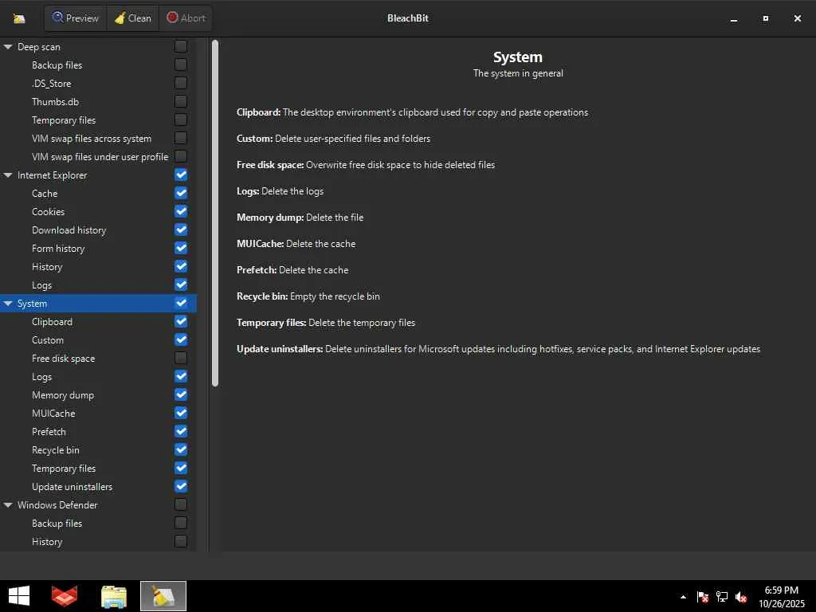Select the Deep scan tree row

pos(98,47)
